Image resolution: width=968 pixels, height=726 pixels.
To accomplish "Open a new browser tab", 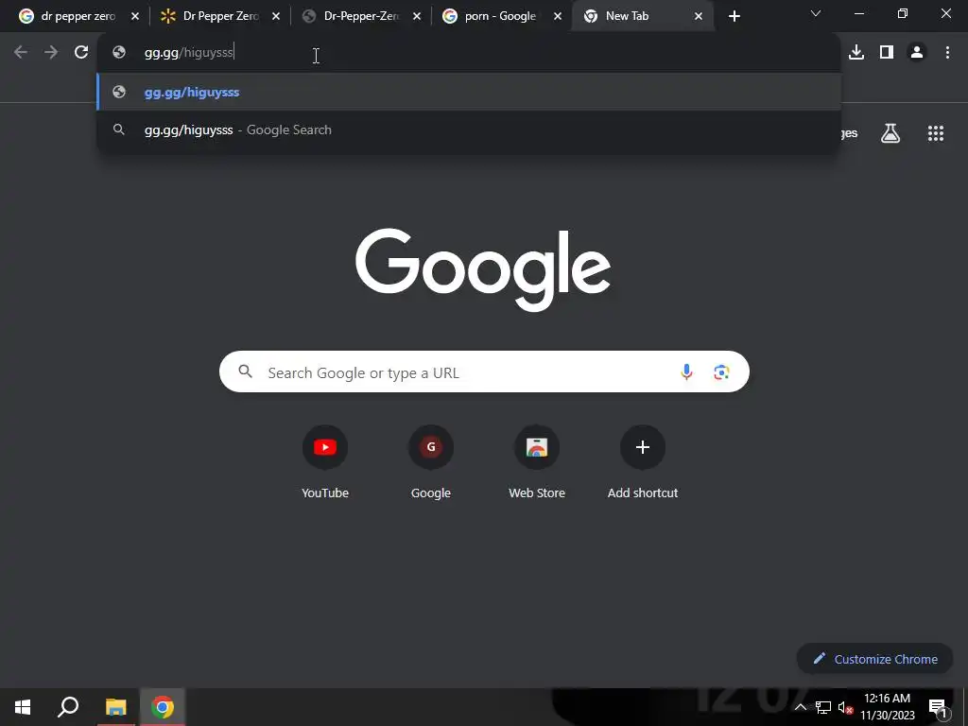I will (x=734, y=17).
